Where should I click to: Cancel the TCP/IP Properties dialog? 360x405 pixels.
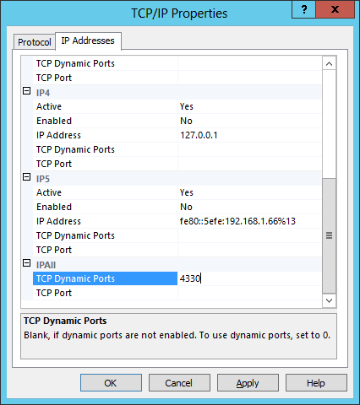[x=179, y=383]
